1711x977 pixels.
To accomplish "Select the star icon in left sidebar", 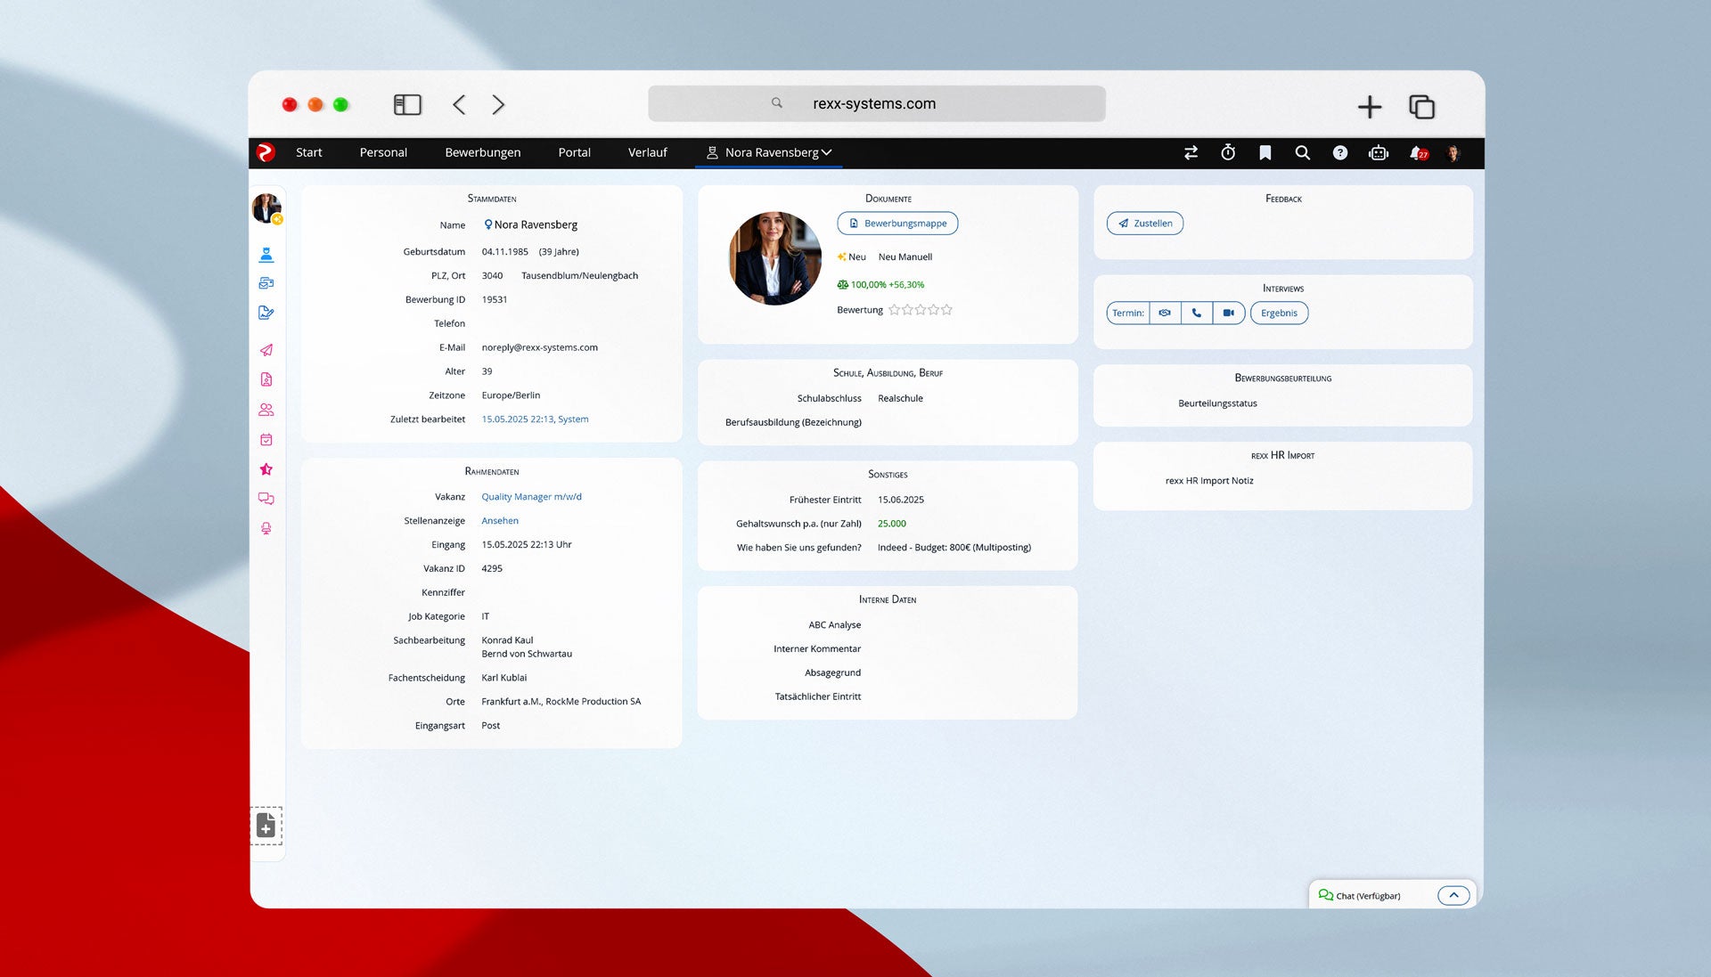I will tap(266, 469).
